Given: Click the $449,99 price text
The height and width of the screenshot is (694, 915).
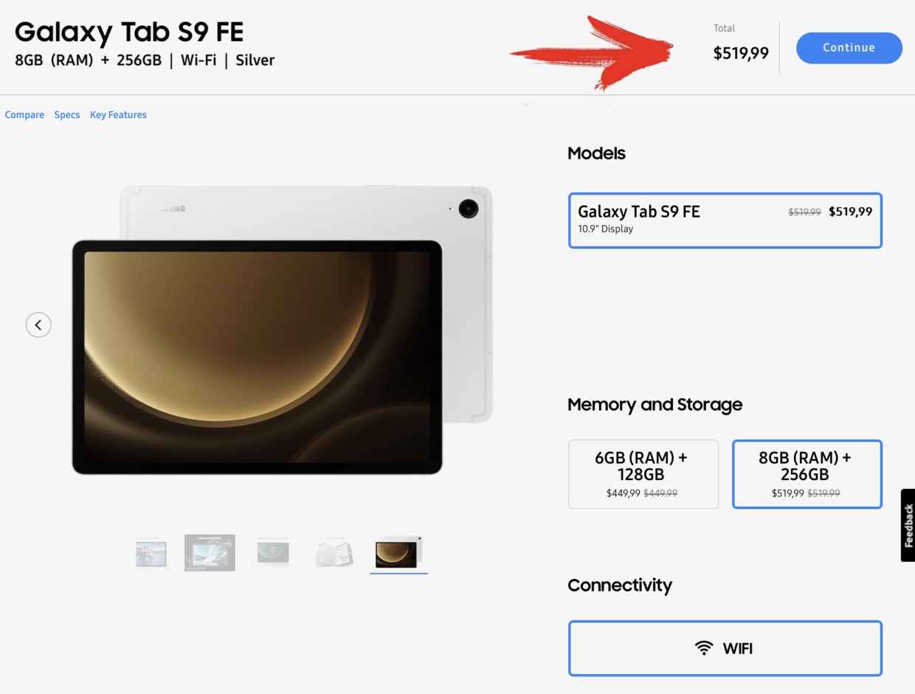Looking at the screenshot, I should click(624, 493).
